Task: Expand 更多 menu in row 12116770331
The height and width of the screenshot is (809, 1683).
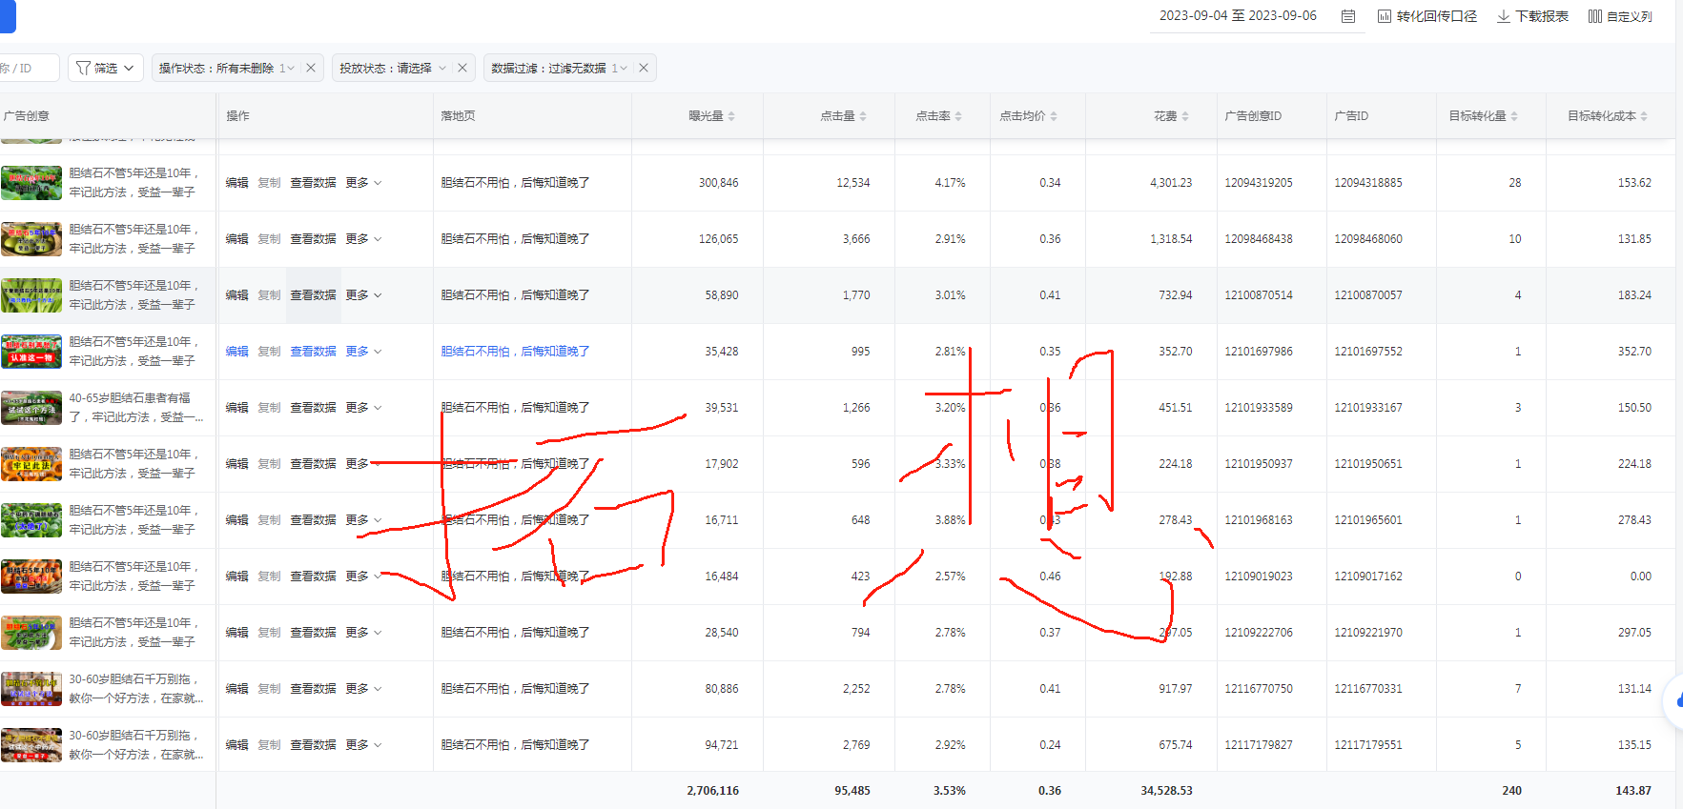Action: [x=363, y=689]
